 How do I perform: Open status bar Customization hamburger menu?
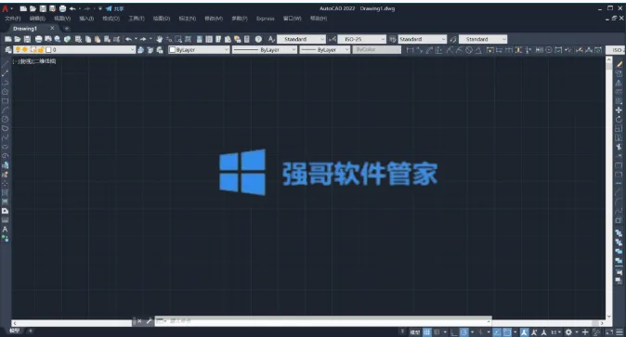pos(619,332)
